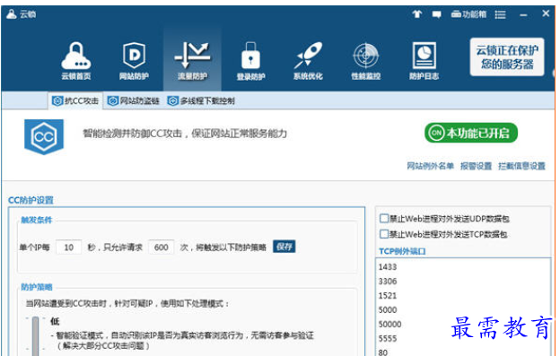Screen dimensions: 560x356
Task: Open the 登录防护 lock icon
Action: click(250, 60)
